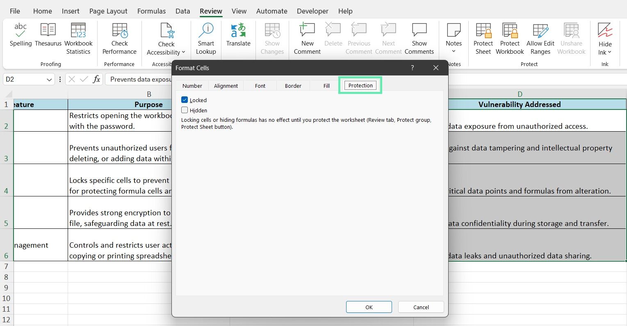Expand the Hide Ink dropdown arrow

pos(609,52)
